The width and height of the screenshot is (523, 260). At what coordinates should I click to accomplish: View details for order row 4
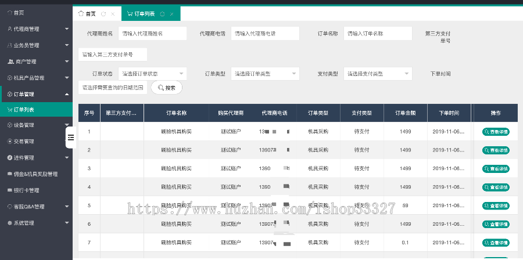click(x=496, y=187)
